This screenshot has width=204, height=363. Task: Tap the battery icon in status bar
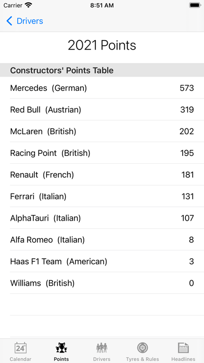pos(195,5)
